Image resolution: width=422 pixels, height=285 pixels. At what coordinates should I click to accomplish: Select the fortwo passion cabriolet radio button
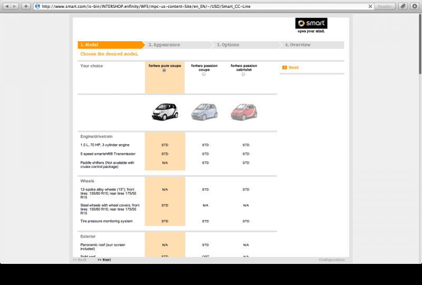click(x=243, y=74)
